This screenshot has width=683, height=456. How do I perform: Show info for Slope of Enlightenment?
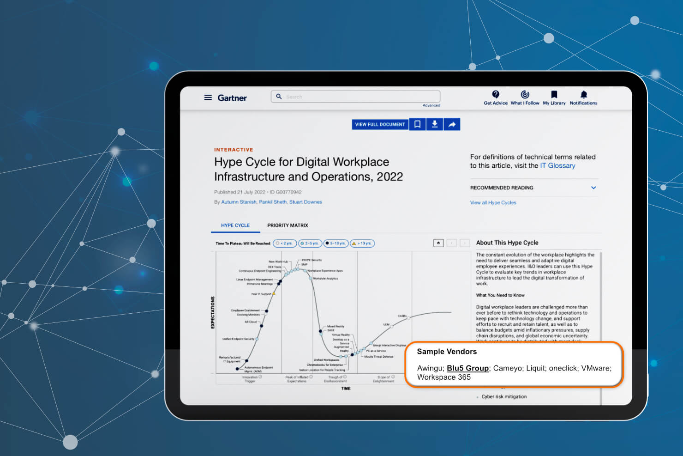point(393,377)
